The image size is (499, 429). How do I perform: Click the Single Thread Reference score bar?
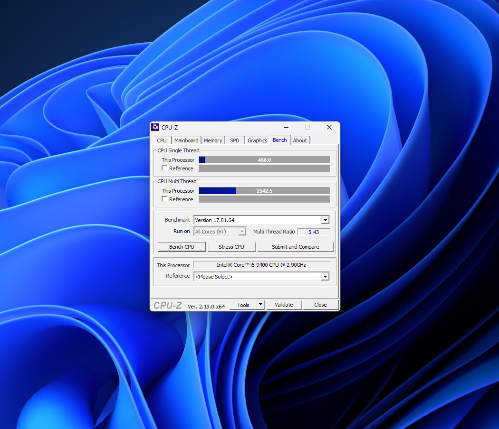click(264, 168)
